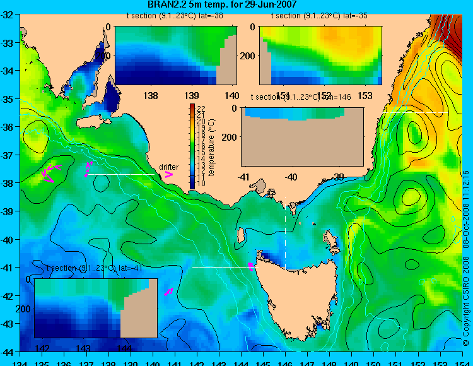Click the "-33" latitude axis label
Image resolution: width=473 pixels, height=366 pixels.
pos(7,43)
